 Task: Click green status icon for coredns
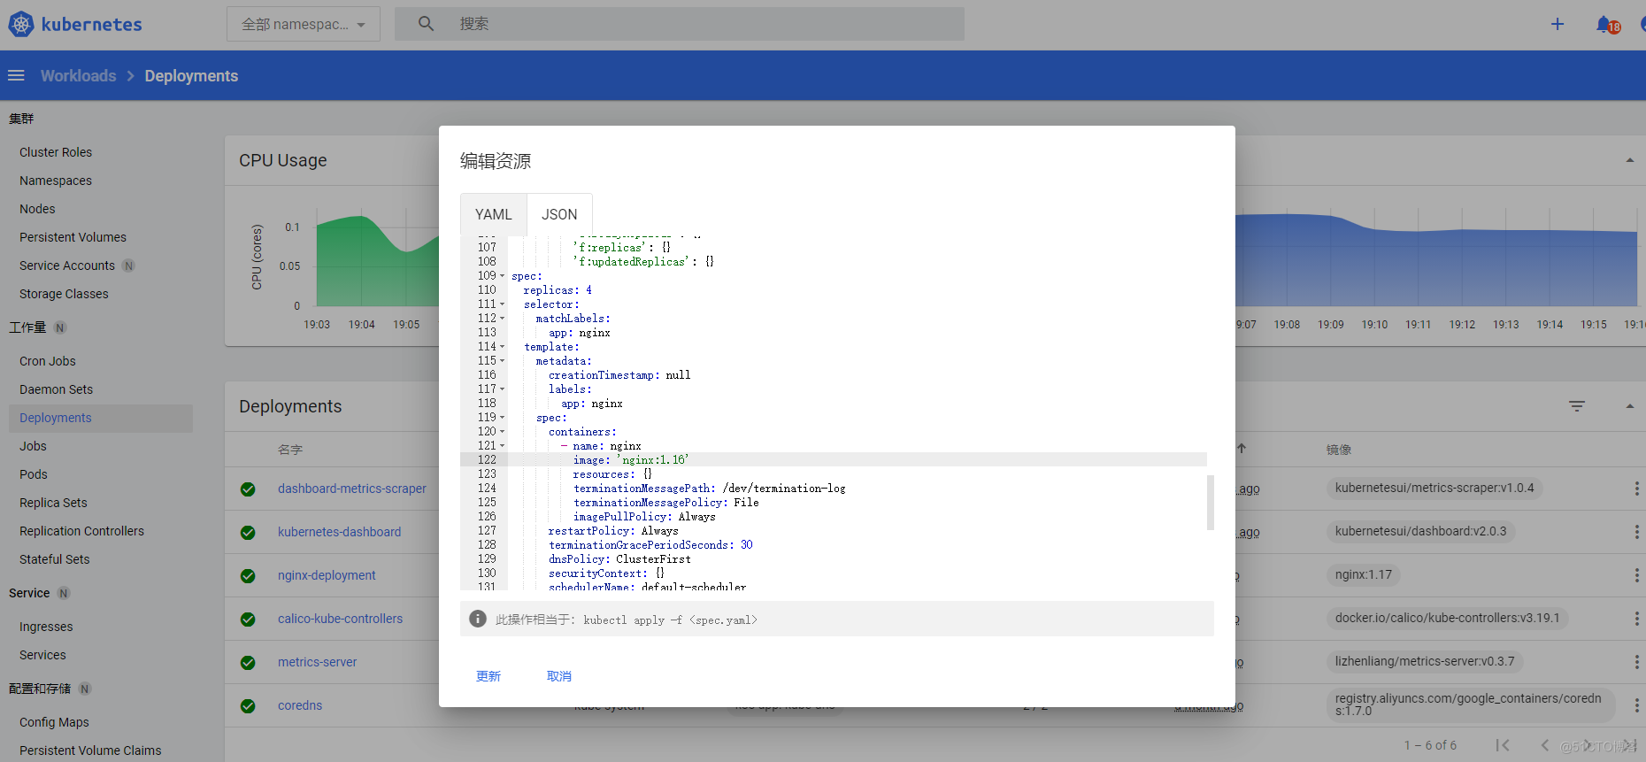[x=248, y=706]
